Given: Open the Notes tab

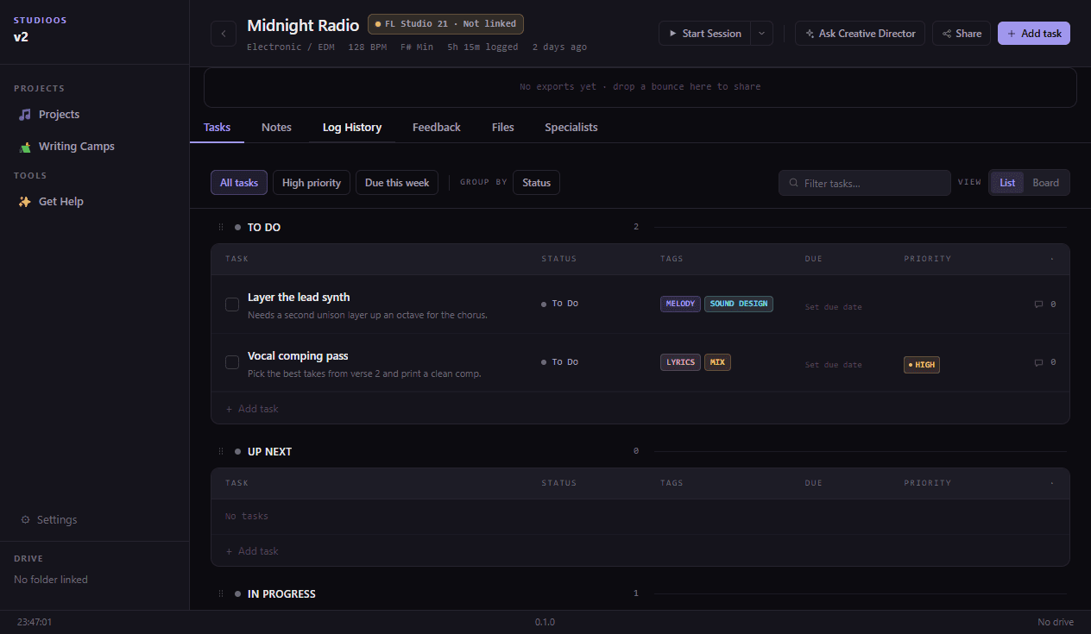Looking at the screenshot, I should (x=276, y=127).
